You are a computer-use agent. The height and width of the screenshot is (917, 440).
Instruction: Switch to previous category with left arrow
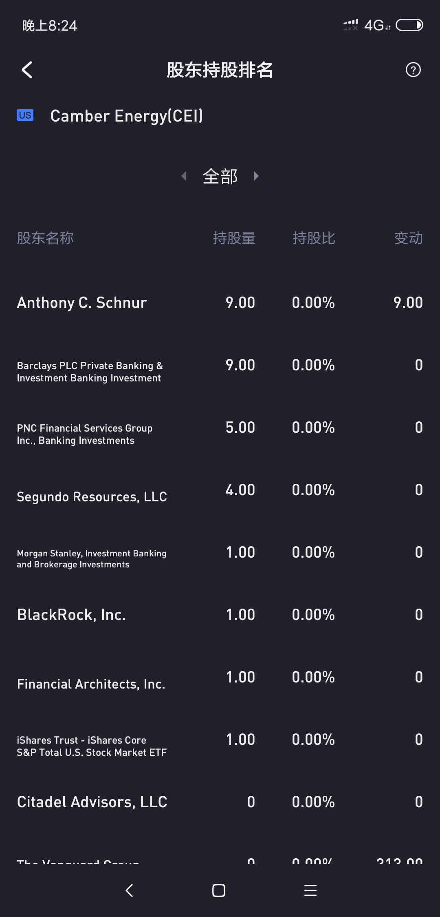[184, 176]
